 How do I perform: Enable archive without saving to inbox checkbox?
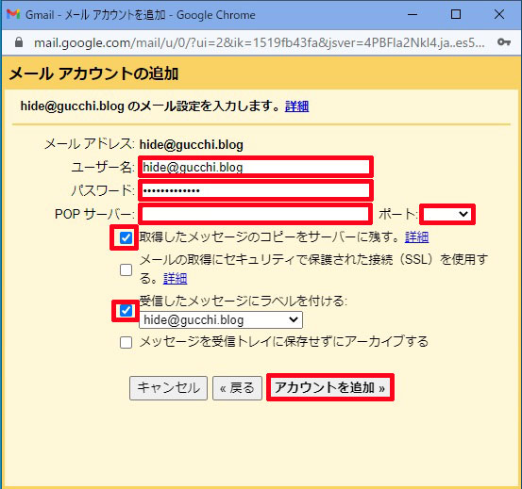126,342
